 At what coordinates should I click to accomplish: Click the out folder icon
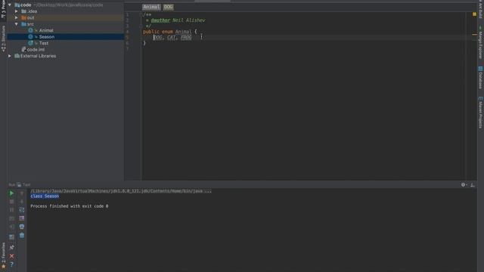click(x=23, y=17)
